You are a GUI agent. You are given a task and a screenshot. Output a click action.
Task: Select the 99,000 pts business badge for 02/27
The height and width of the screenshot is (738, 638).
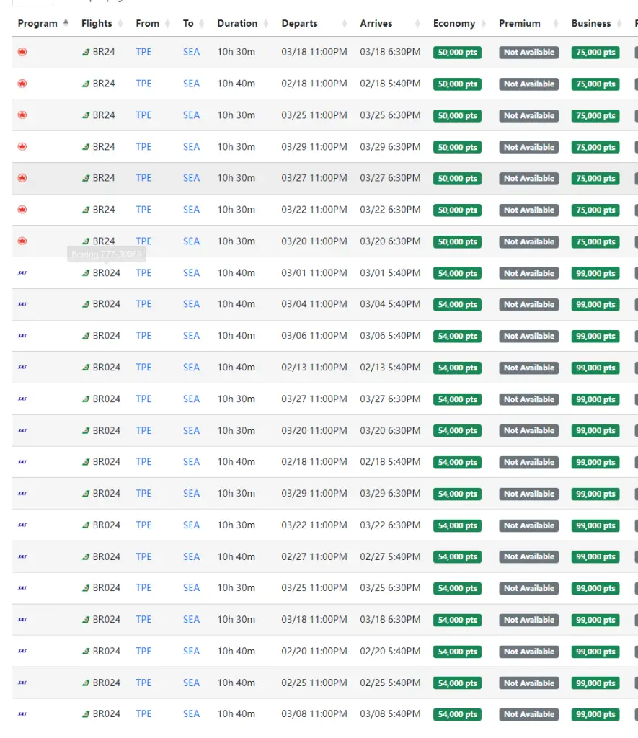click(595, 557)
